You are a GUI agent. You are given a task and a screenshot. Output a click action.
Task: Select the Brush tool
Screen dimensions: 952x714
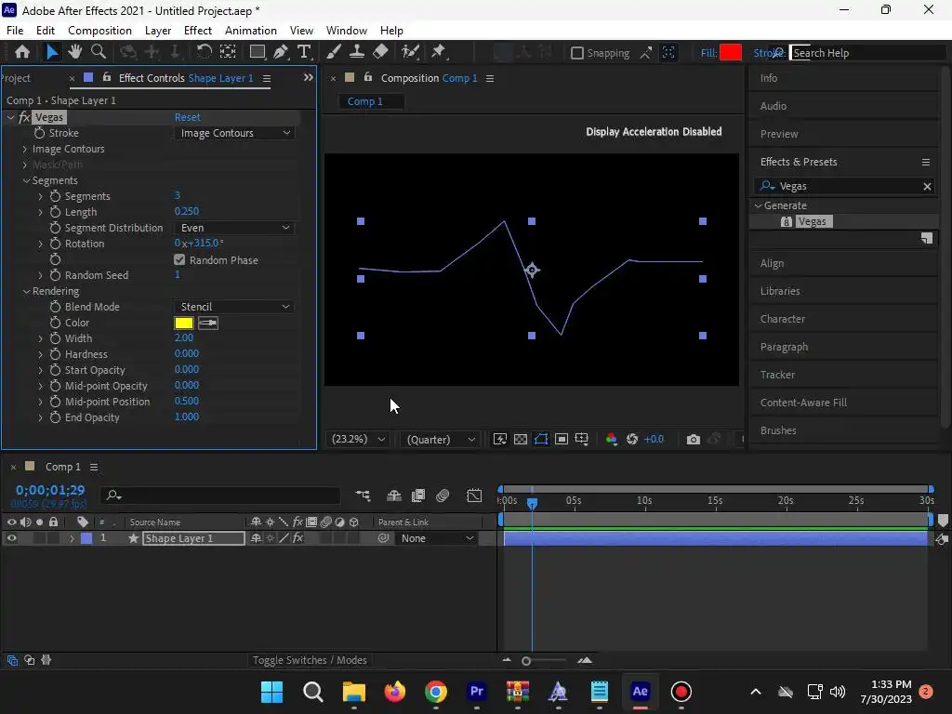pos(334,52)
